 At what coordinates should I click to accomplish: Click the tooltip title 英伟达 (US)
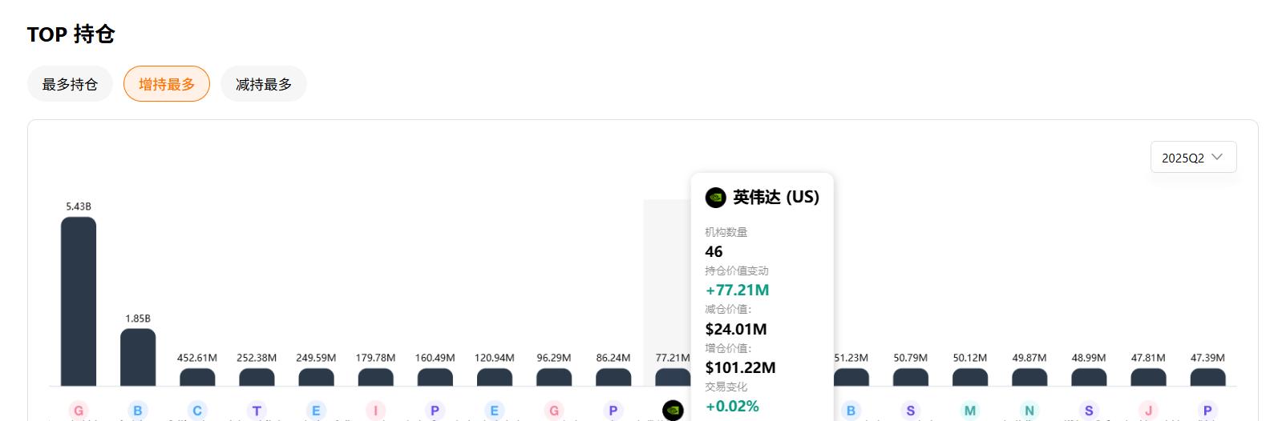[776, 197]
